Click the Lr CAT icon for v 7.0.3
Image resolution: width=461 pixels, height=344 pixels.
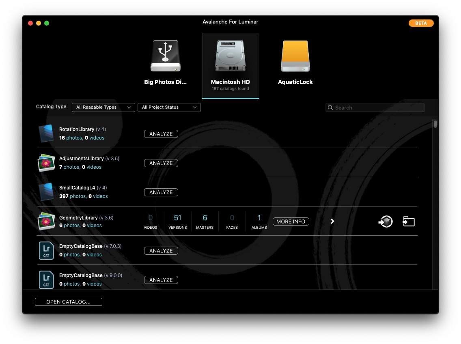tap(46, 251)
